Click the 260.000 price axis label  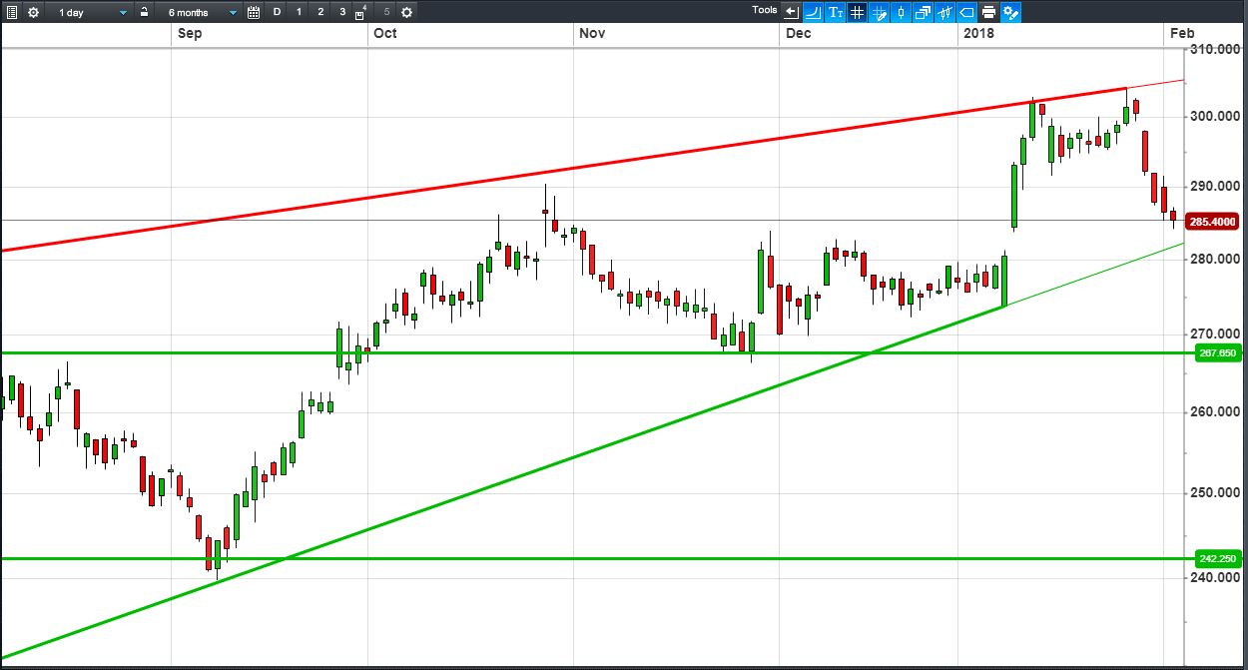[1217, 411]
